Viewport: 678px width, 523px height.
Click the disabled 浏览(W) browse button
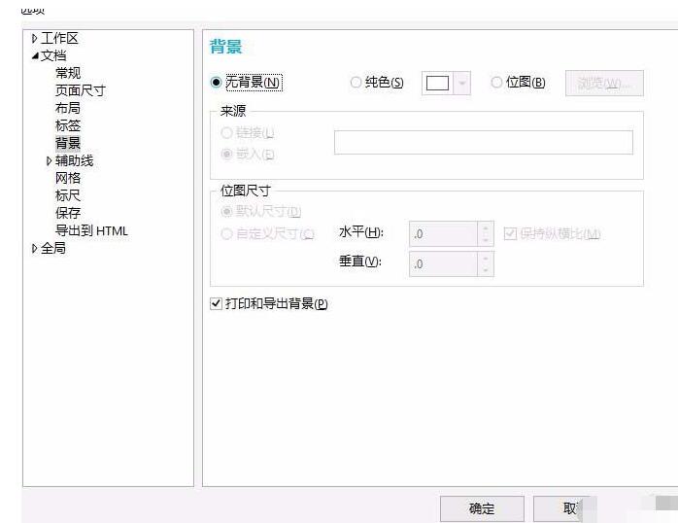click(604, 83)
